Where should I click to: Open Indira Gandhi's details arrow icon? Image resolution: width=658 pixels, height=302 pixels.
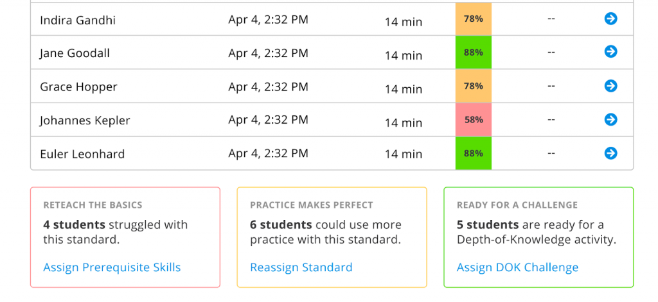(x=610, y=19)
